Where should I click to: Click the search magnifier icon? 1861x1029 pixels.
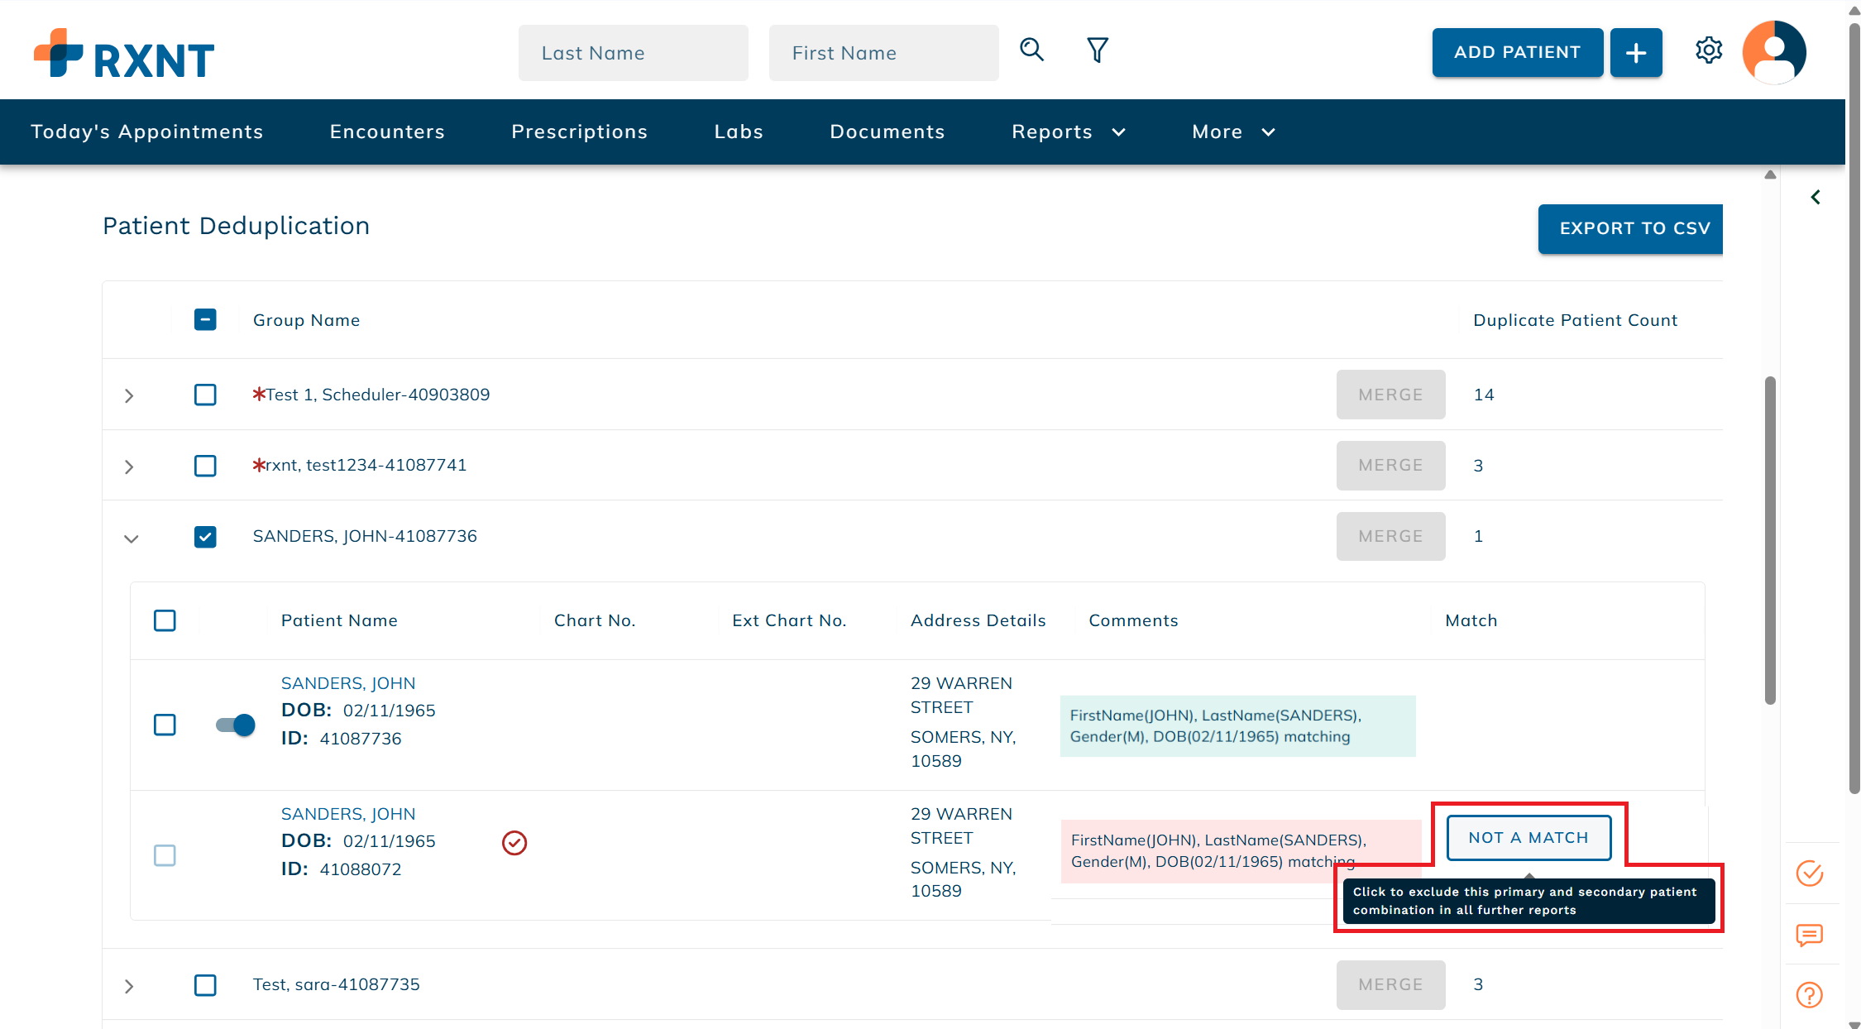[x=1031, y=50]
